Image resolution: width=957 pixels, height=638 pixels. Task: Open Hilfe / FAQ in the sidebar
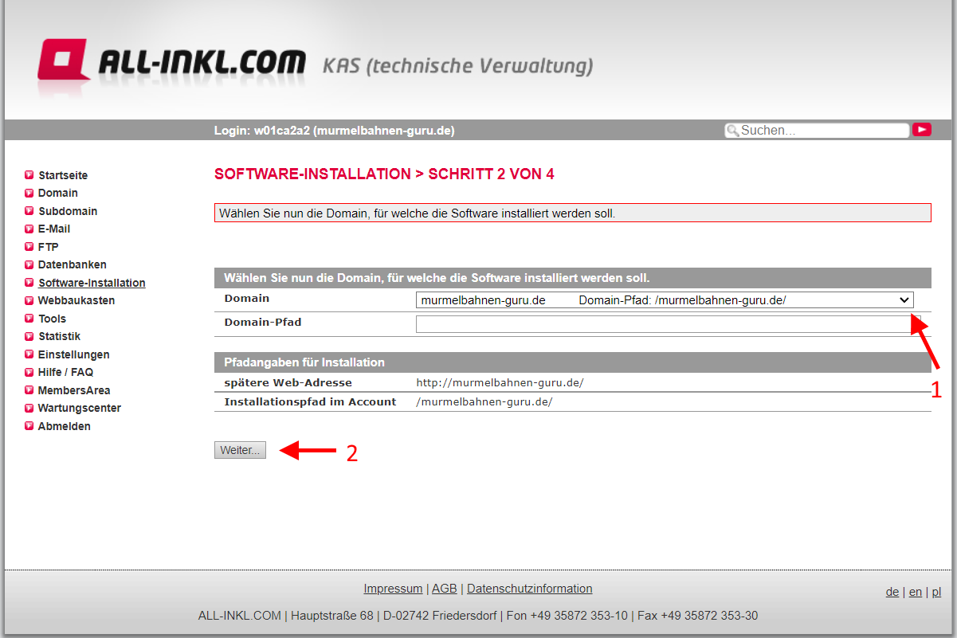pos(65,372)
